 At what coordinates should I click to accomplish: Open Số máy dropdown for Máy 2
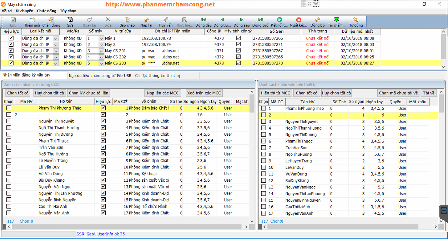tap(101, 45)
